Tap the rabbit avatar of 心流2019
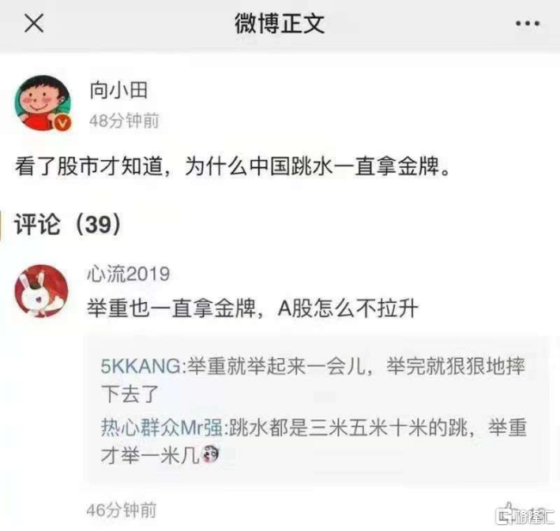The image size is (560, 531). click(41, 291)
